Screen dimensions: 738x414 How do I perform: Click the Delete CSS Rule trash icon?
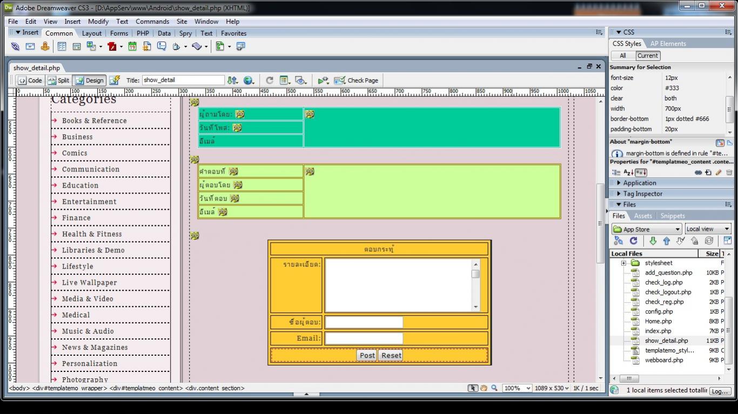tap(729, 172)
